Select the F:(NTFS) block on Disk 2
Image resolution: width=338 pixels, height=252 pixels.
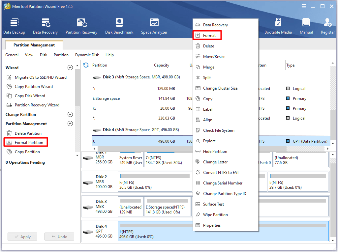pyautogui.click(x=155, y=182)
